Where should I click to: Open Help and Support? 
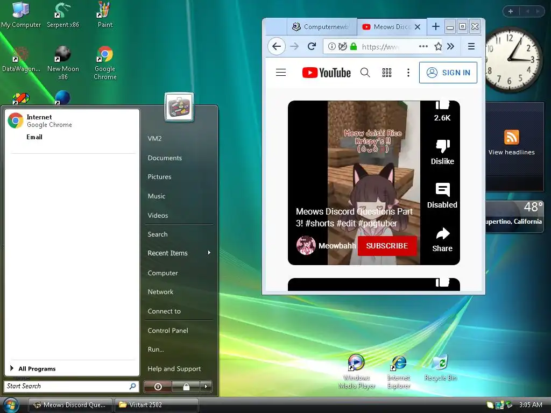point(174,369)
